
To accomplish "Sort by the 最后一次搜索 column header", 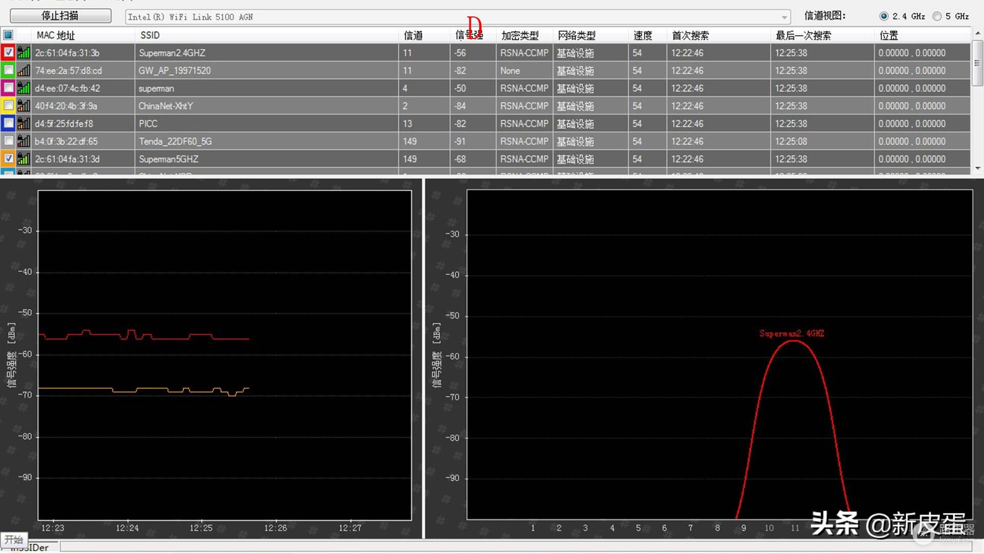I will coord(822,35).
